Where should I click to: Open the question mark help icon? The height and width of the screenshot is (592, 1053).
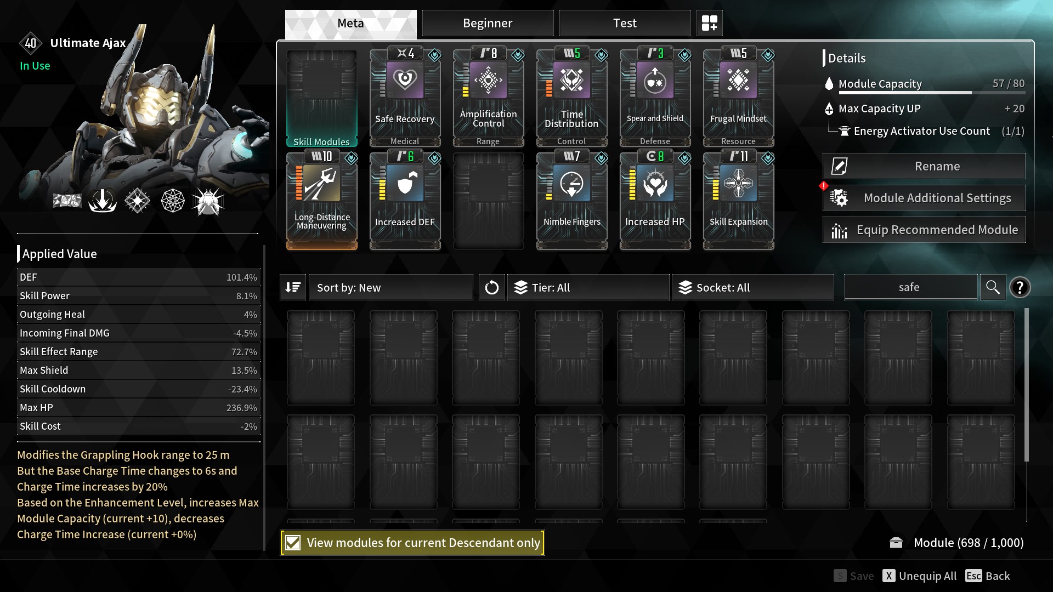click(1020, 287)
